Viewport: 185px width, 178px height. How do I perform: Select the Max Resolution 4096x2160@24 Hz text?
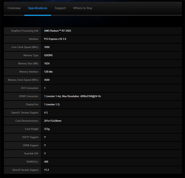81,96
